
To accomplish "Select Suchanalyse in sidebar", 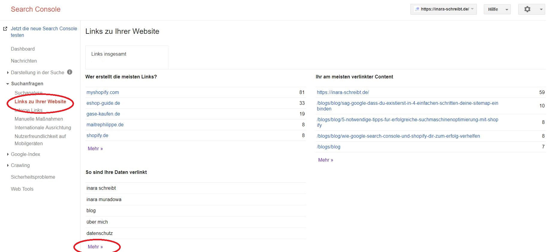I will 28,93.
